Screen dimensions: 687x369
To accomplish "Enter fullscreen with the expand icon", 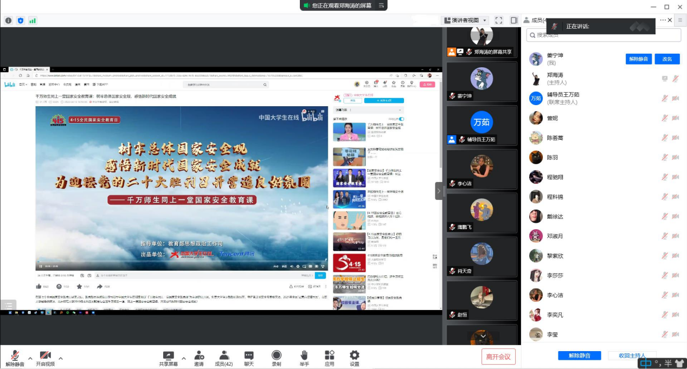I will [499, 21].
